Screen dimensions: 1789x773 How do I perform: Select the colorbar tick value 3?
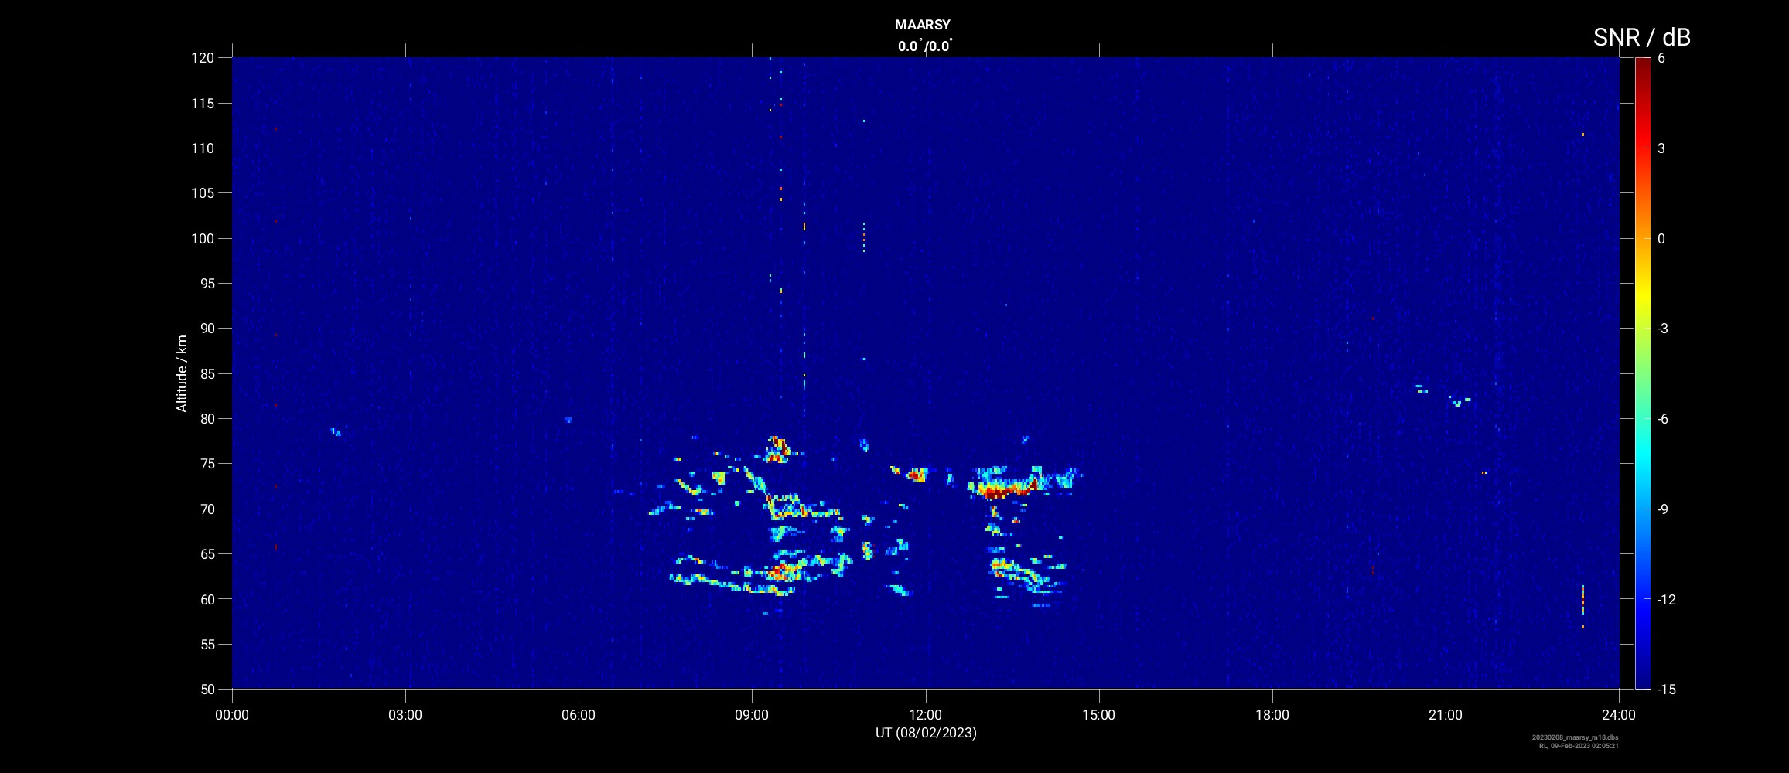(x=1661, y=148)
